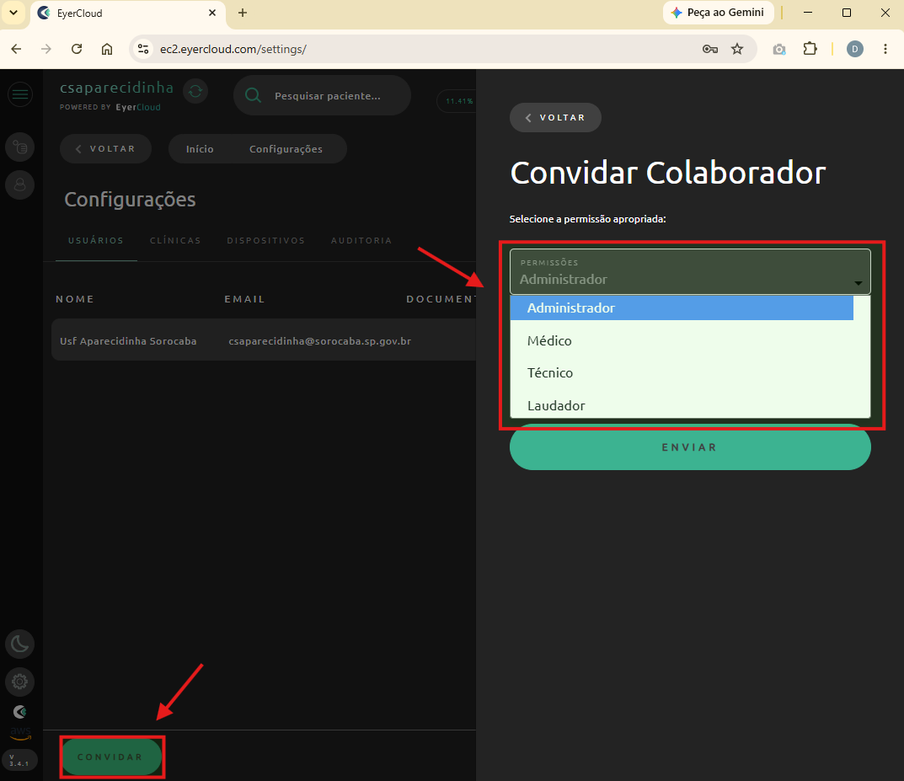Click the Configurações breadcrumb
The image size is (904, 781).
point(286,149)
